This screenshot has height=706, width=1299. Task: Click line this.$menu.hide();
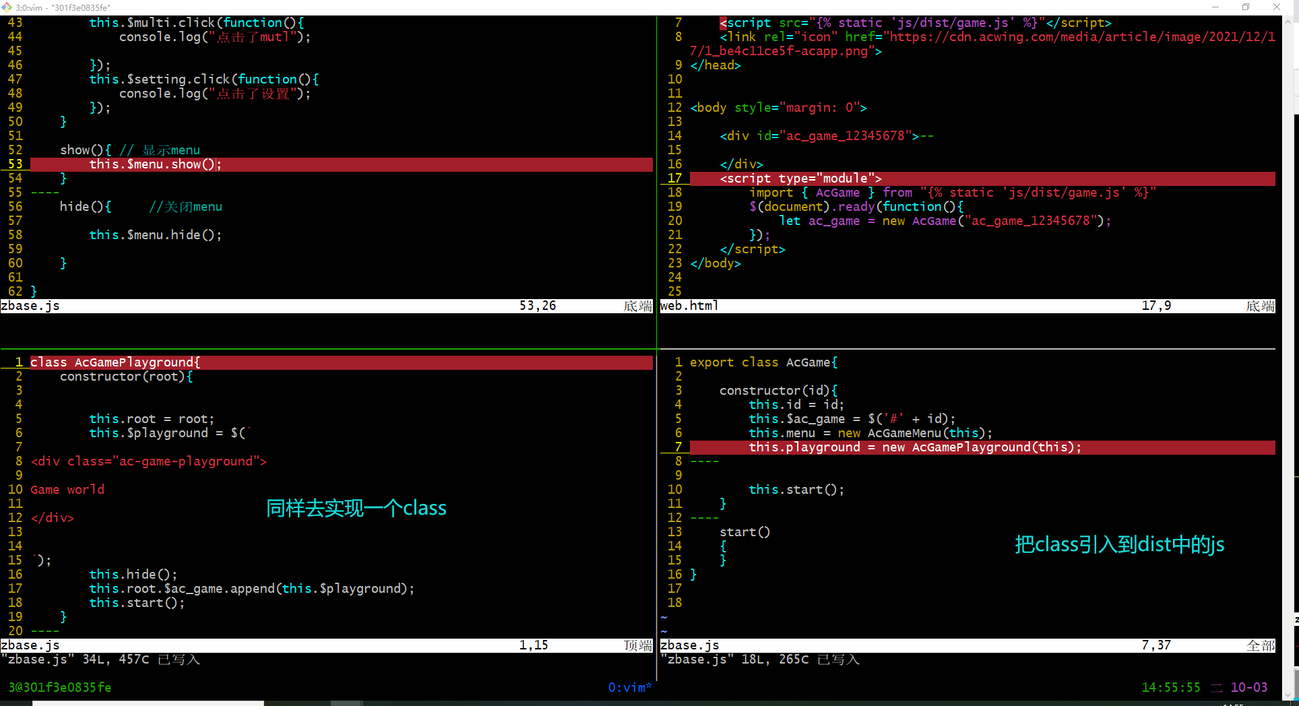click(x=156, y=235)
